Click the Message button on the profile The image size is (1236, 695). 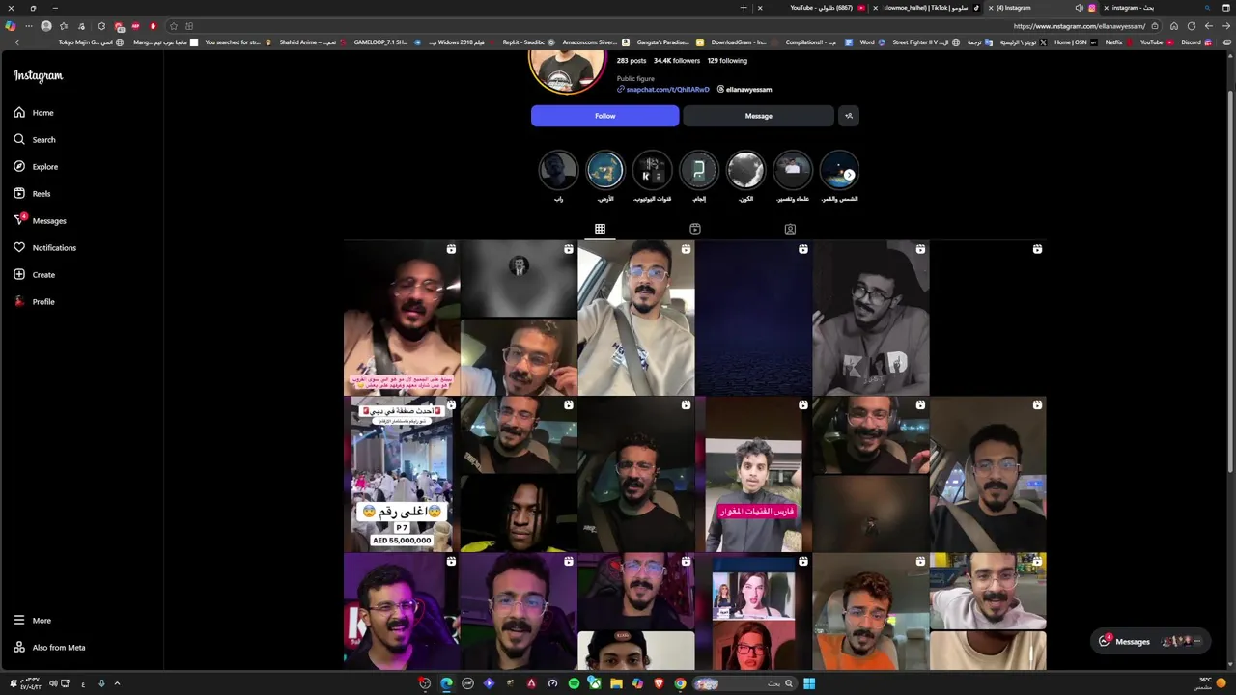[x=758, y=116]
